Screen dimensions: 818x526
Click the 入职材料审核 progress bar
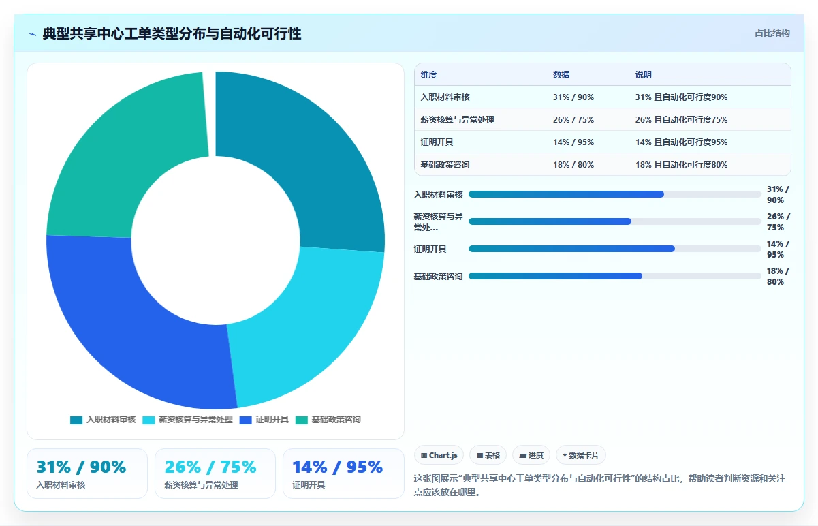[x=615, y=194]
